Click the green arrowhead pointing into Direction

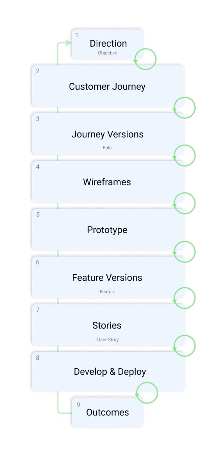(x=69, y=43)
